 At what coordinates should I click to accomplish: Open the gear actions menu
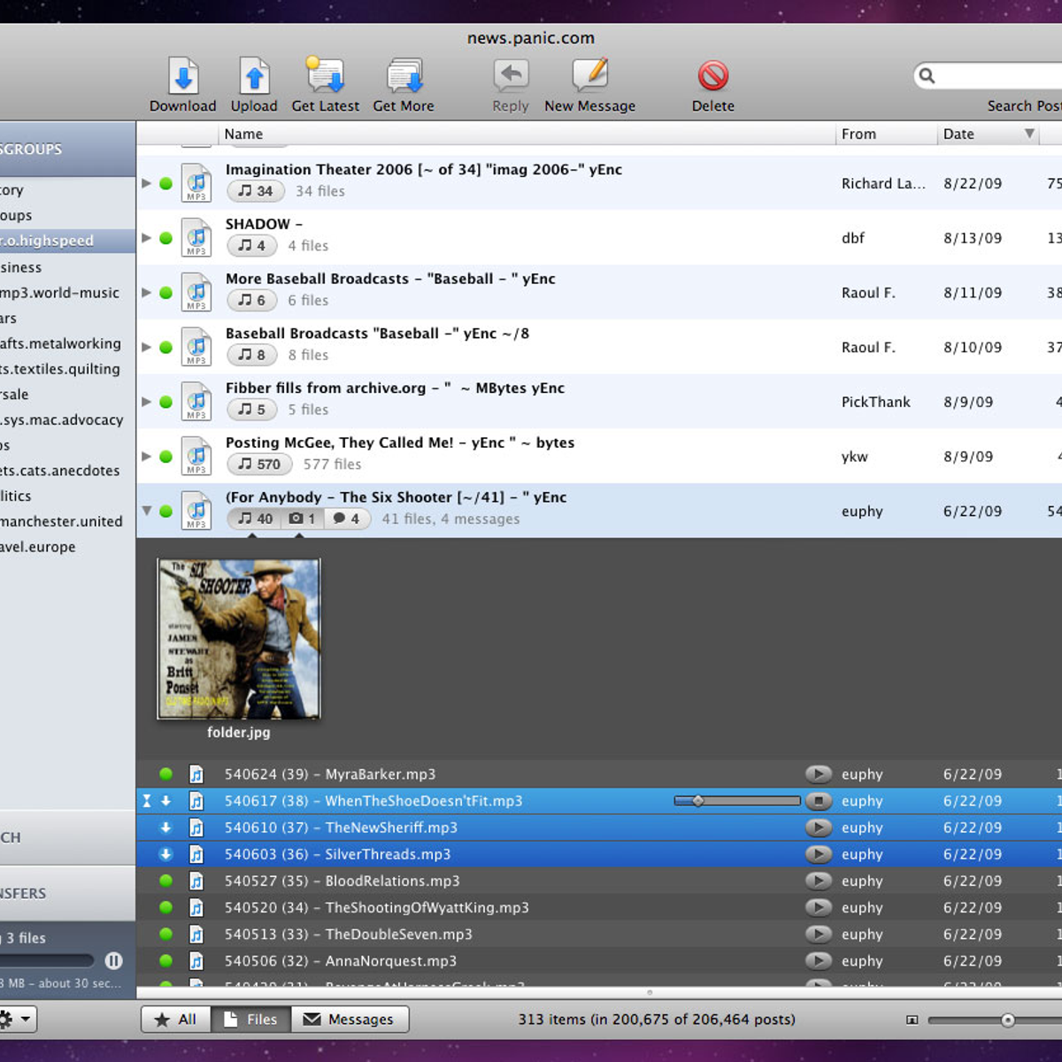(17, 1019)
